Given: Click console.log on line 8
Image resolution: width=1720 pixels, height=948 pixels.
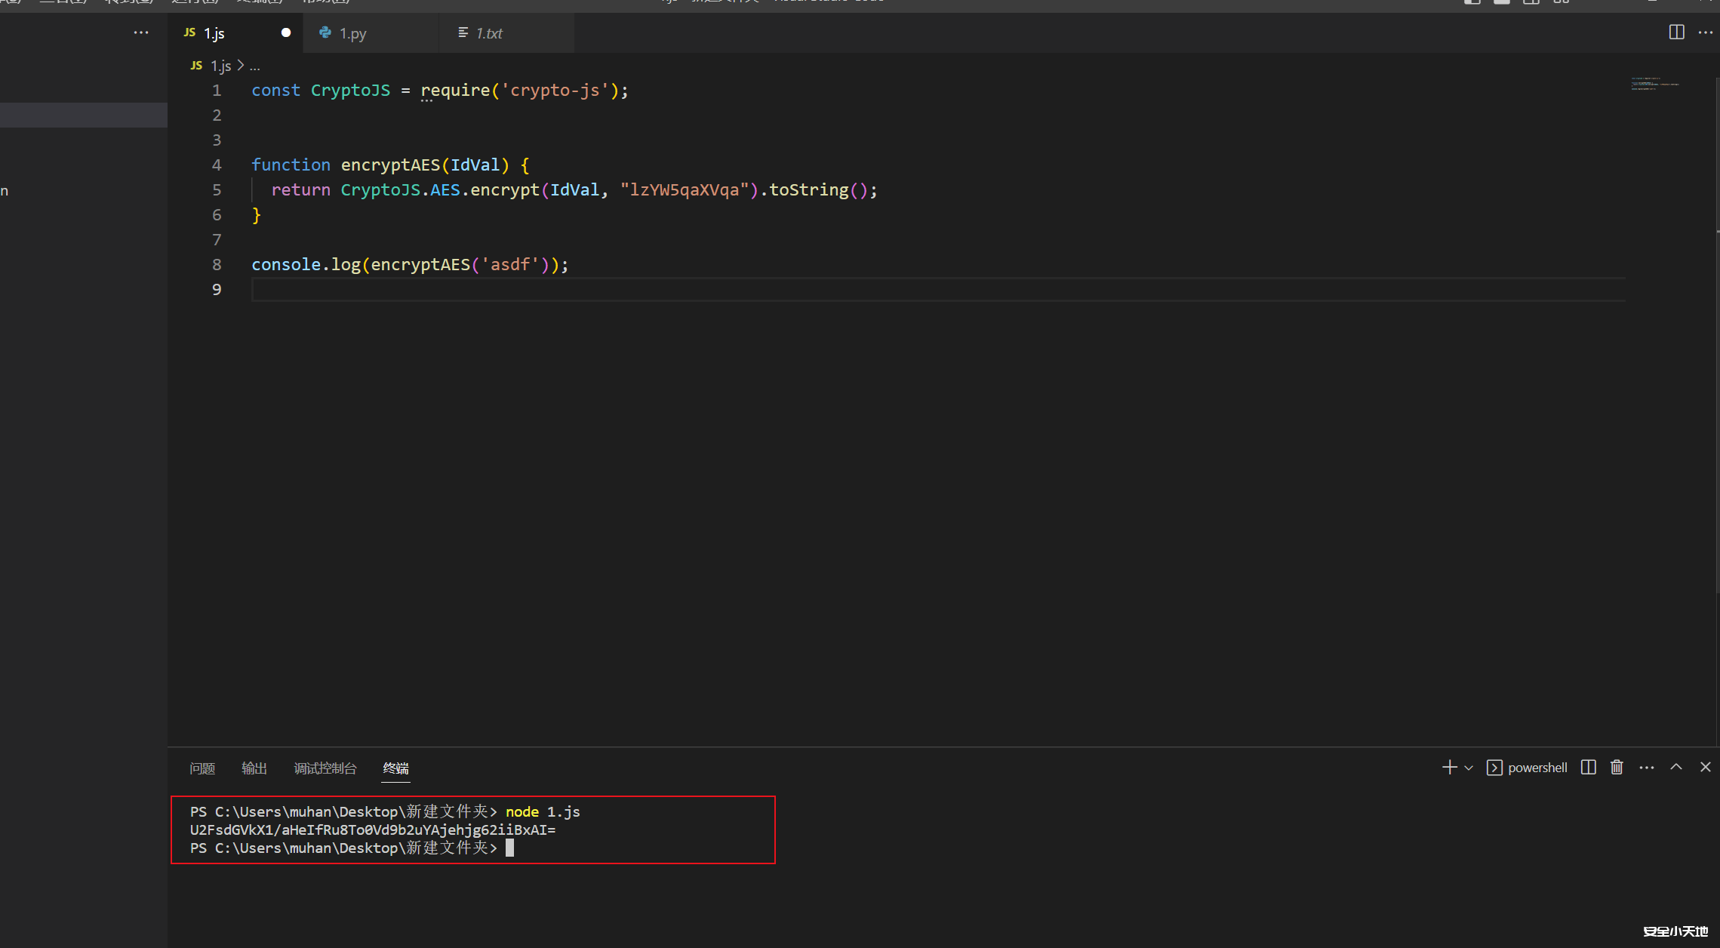Looking at the screenshot, I should click(x=306, y=265).
